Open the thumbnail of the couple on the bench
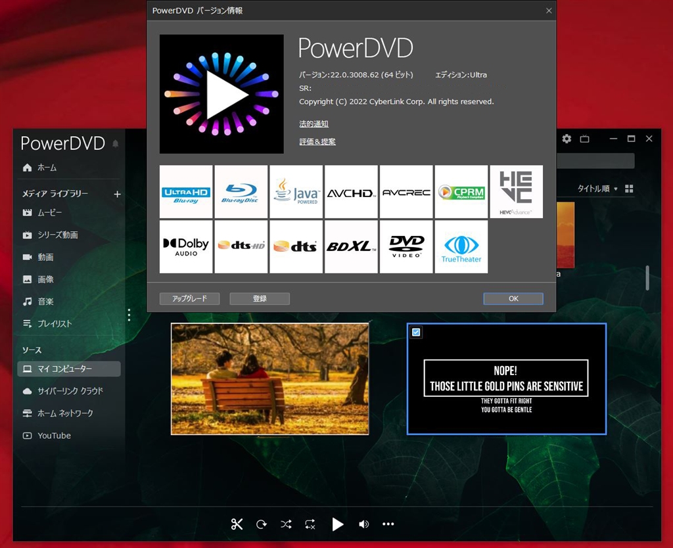 pyautogui.click(x=269, y=379)
